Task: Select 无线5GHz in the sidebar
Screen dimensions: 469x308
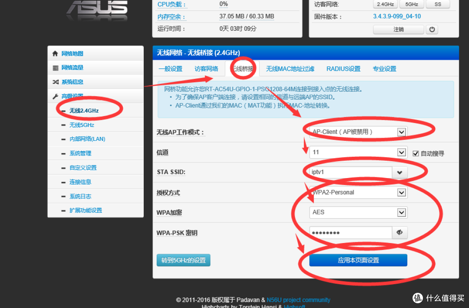Action: coord(82,125)
